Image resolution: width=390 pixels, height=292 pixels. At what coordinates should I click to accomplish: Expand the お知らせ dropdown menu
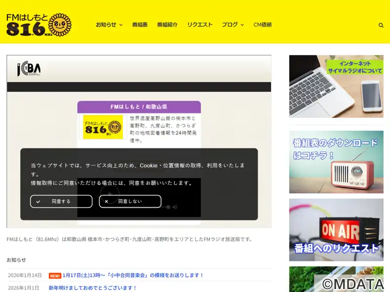109,25
